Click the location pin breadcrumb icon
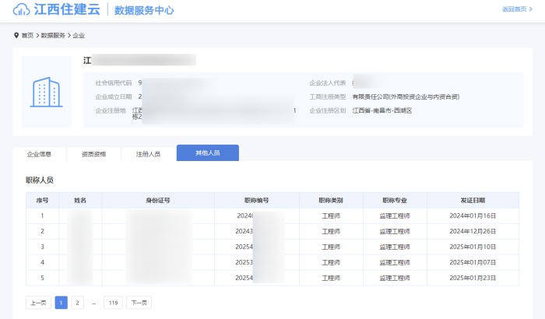 click(x=16, y=36)
